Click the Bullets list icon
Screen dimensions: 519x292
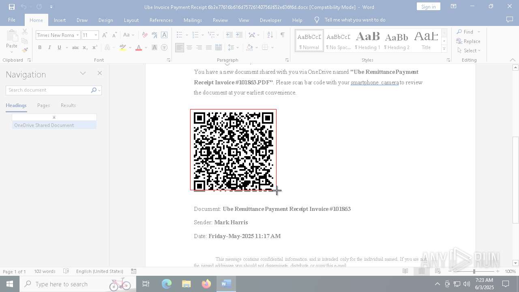[x=180, y=35]
